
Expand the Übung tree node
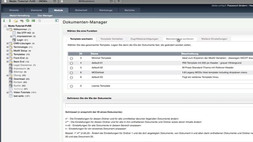pos(8,75)
